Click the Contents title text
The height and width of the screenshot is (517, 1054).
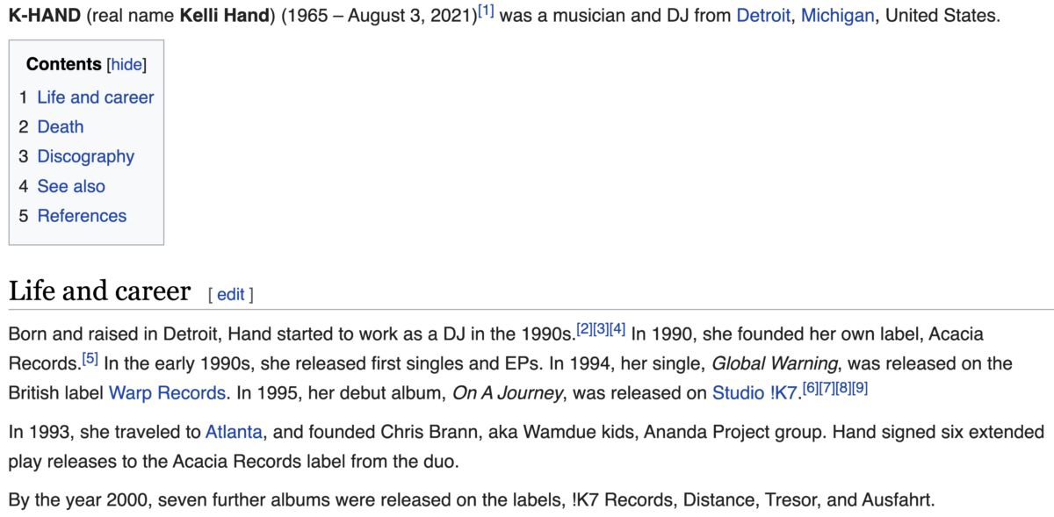64,64
